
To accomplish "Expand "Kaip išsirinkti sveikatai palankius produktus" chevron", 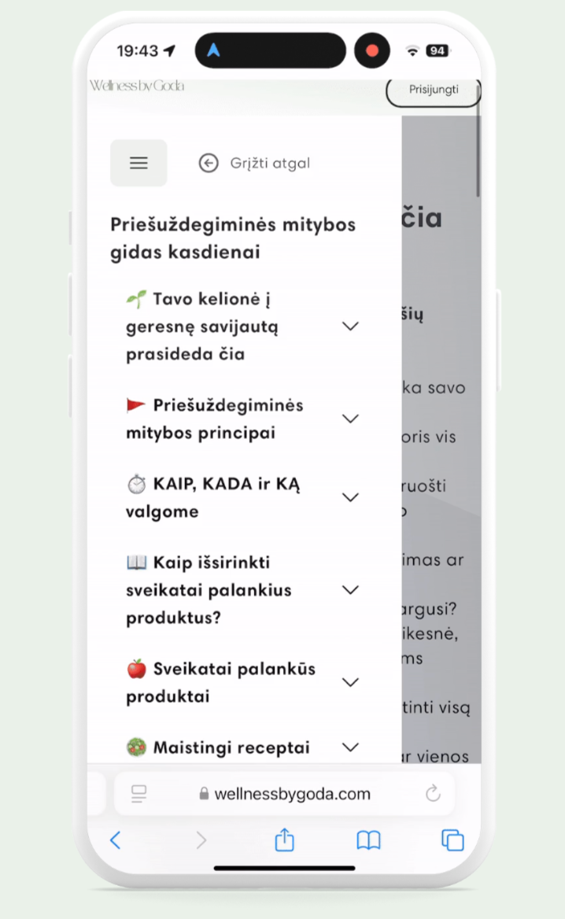I will tap(351, 589).
